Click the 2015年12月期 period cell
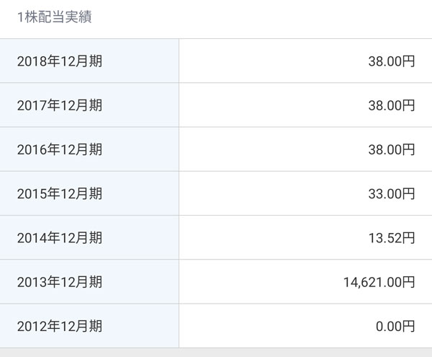The image size is (432, 357). (x=59, y=193)
